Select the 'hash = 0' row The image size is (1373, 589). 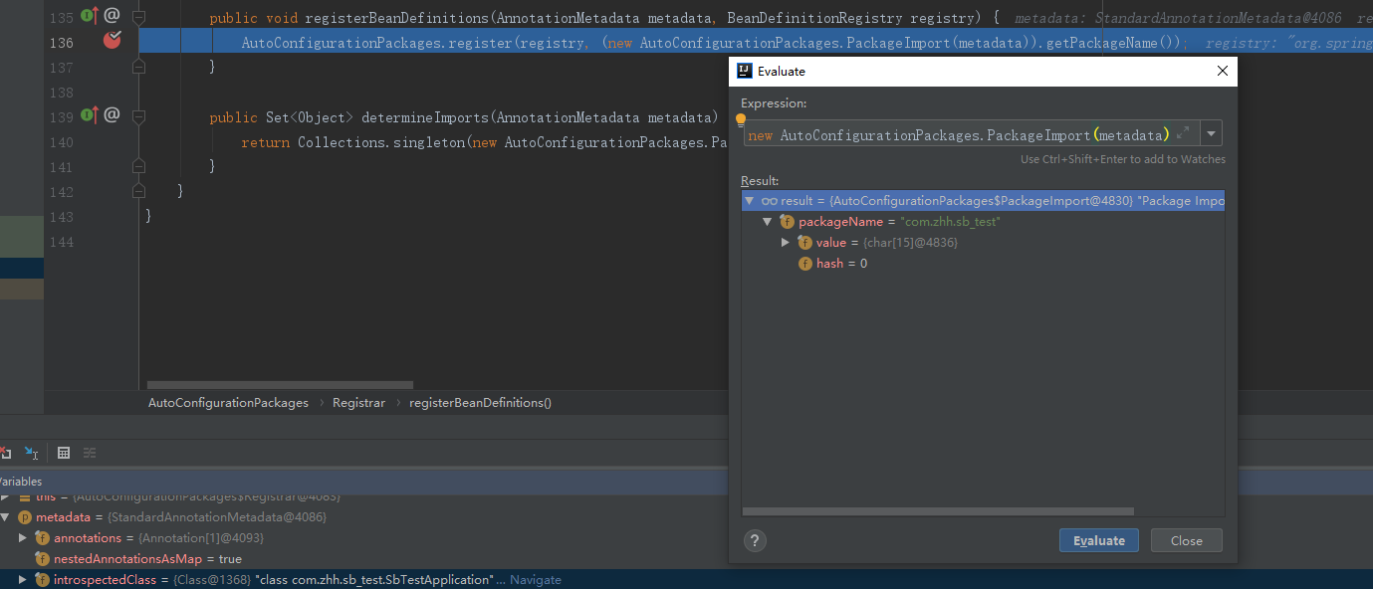pos(984,264)
